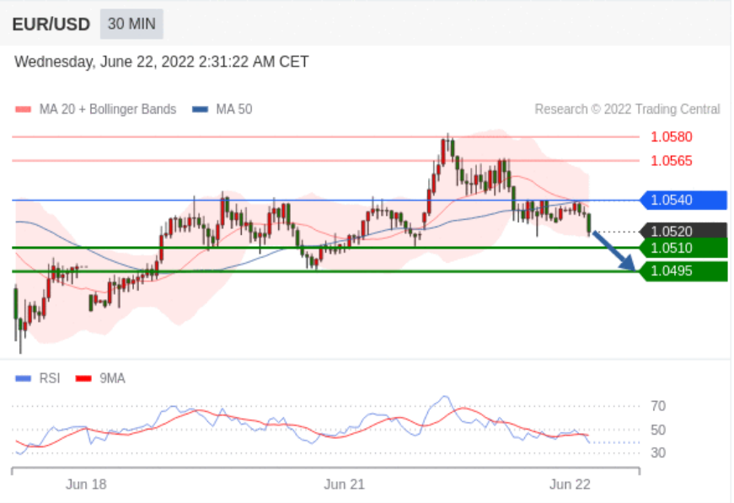
Task: Click the MA 50 legend swatch
Action: (x=201, y=110)
